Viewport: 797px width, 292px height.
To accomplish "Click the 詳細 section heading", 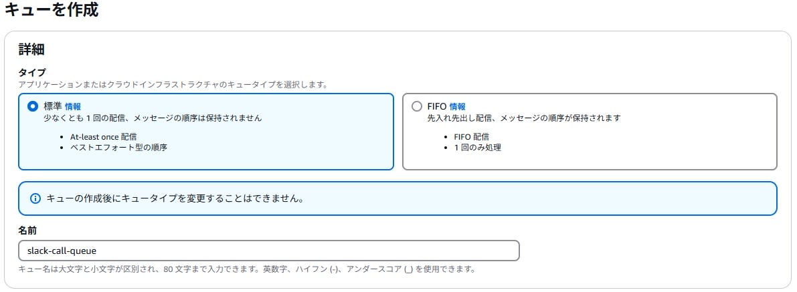I will [x=31, y=49].
